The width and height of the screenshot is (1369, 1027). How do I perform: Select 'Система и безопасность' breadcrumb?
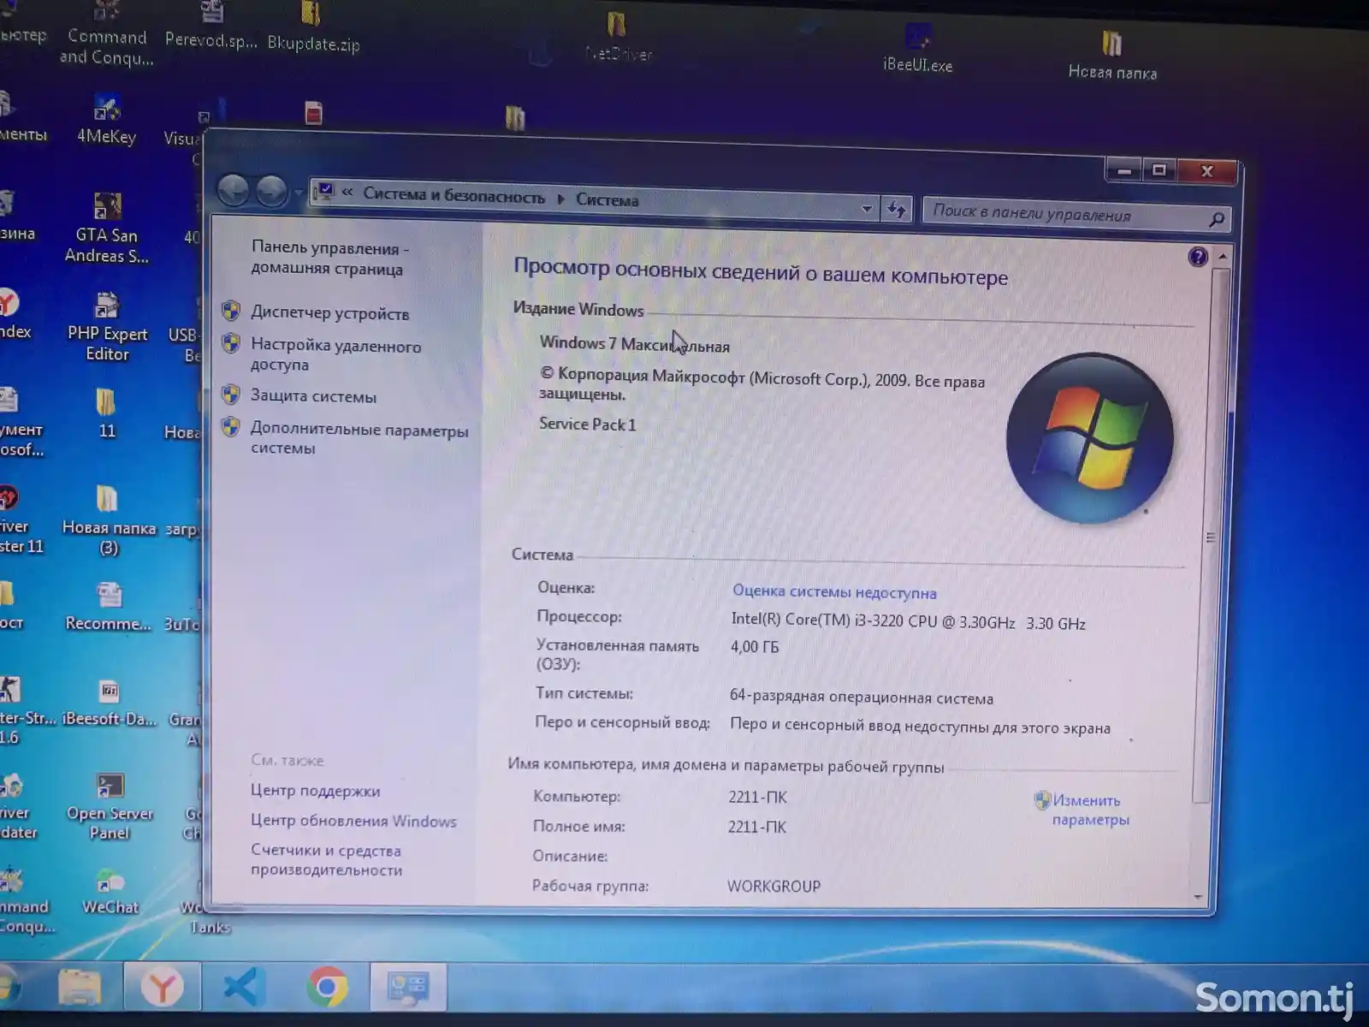point(453,196)
